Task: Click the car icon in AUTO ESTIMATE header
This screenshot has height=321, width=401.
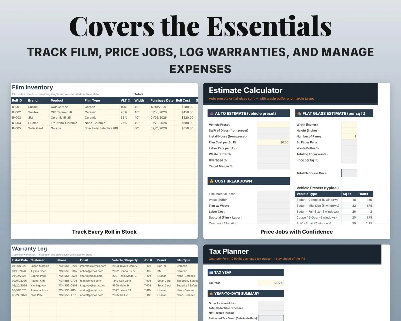Action: [211, 113]
